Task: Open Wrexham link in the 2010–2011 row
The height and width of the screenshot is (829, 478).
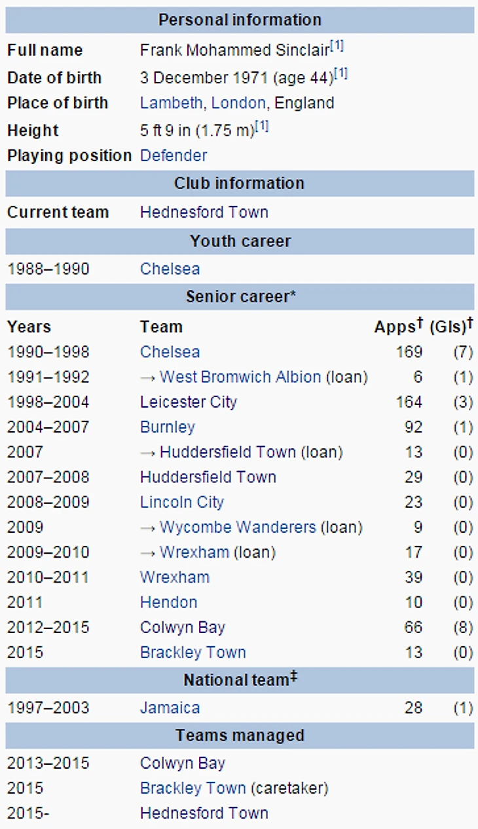Action: click(175, 577)
